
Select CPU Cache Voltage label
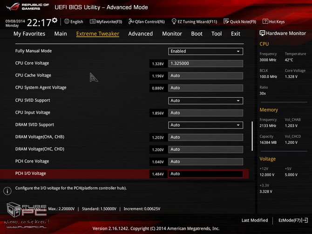point(33,75)
